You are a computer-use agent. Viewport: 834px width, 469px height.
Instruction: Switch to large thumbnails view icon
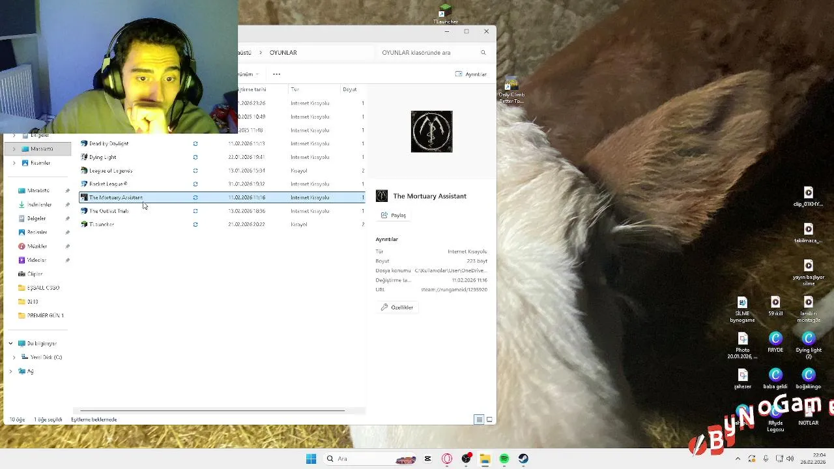(489, 419)
